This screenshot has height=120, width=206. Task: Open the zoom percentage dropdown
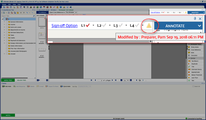tap(128, 80)
